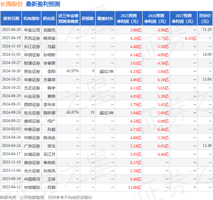Click the 13.86亿 forecast value
213x200 pixels.
tap(135, 187)
